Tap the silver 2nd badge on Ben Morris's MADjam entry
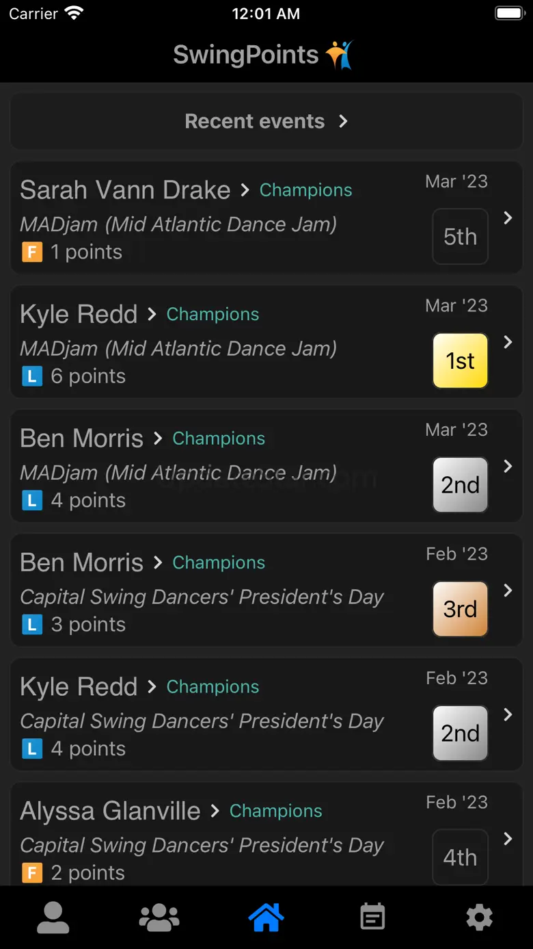The height and width of the screenshot is (949, 533). 460,485
